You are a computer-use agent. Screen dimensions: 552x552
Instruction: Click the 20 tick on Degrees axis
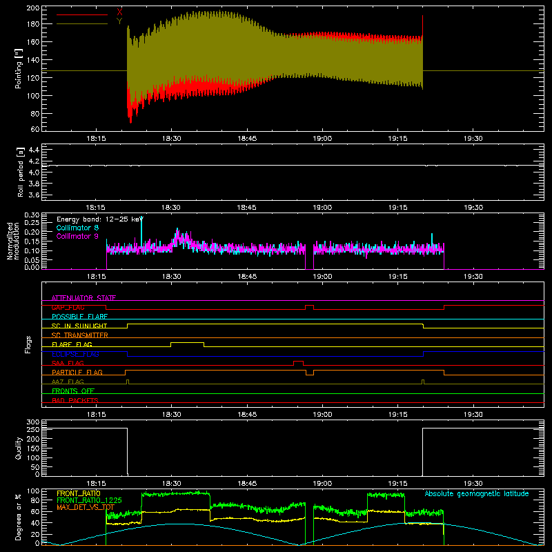[35, 534]
